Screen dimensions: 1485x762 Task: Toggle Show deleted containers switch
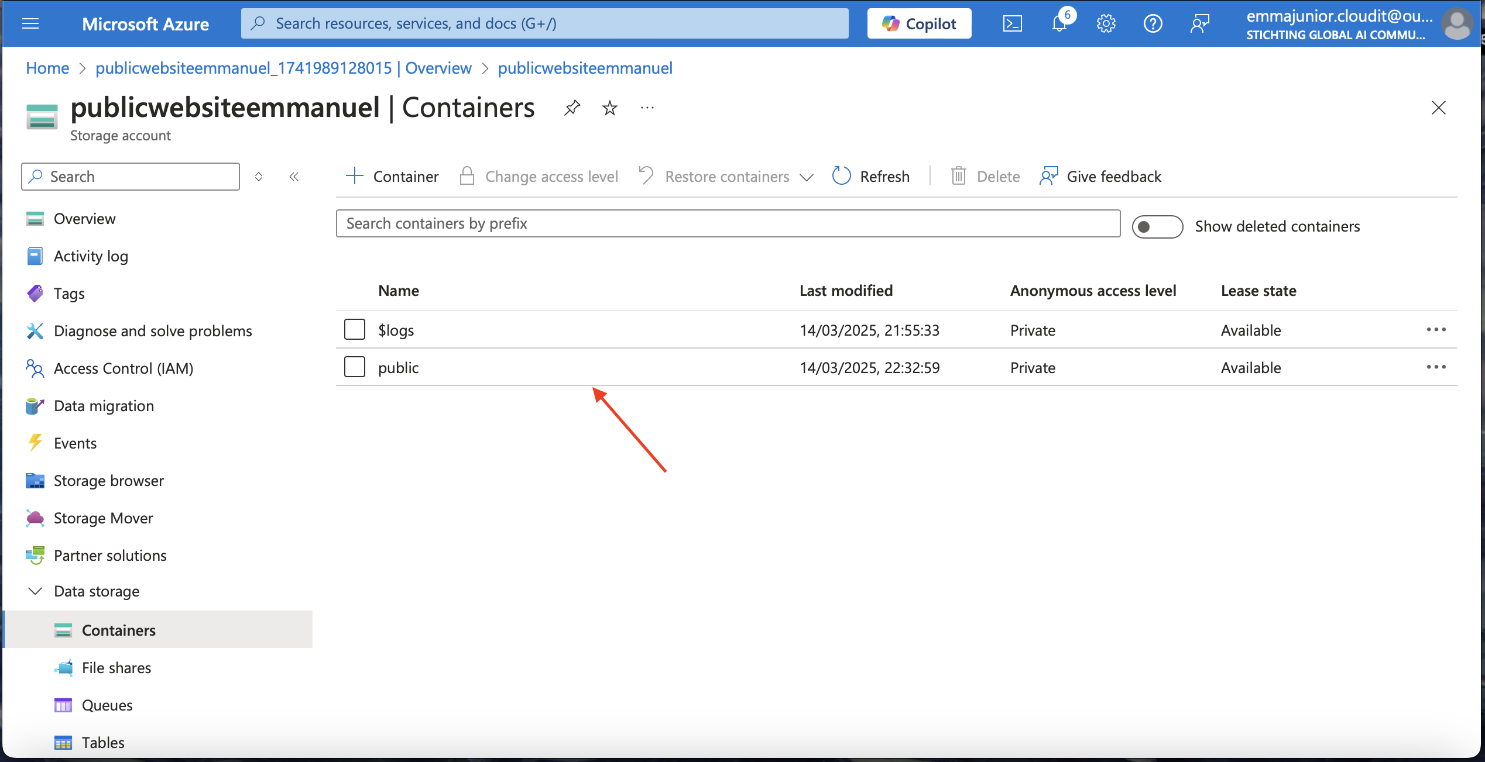point(1157,226)
